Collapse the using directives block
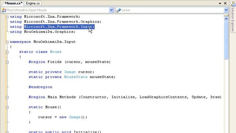Image resolution: width=236 pixels, height=133 pixels. (x=7, y=17)
